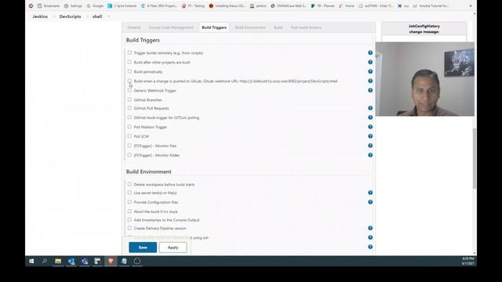Viewport: 502px width, 282px height.
Task: Enable Poll Mailbox Trigger
Action: [129, 127]
